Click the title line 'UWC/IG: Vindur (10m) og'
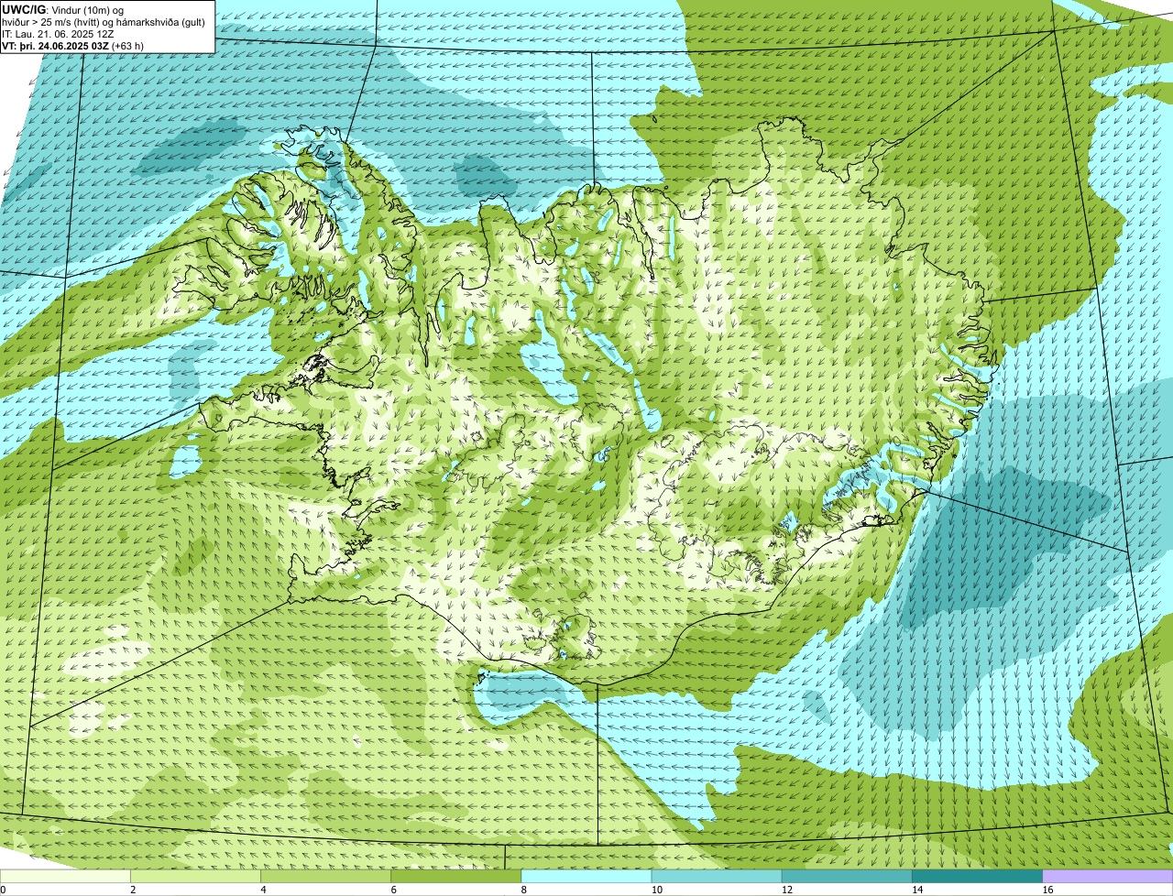 pos(63,10)
